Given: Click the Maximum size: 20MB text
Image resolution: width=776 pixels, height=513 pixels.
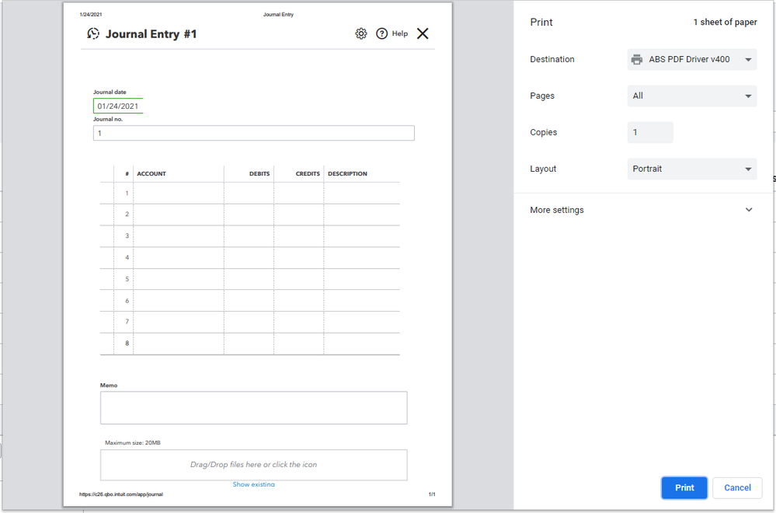Looking at the screenshot, I should coord(133,443).
